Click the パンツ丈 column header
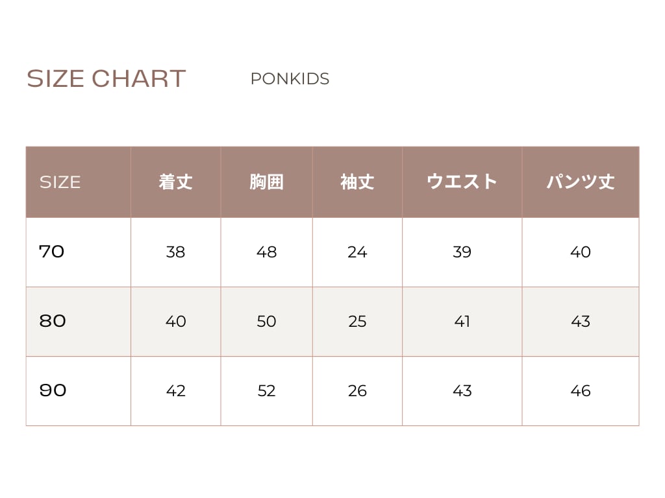Image resolution: width=665 pixels, height=498 pixels. (x=580, y=182)
